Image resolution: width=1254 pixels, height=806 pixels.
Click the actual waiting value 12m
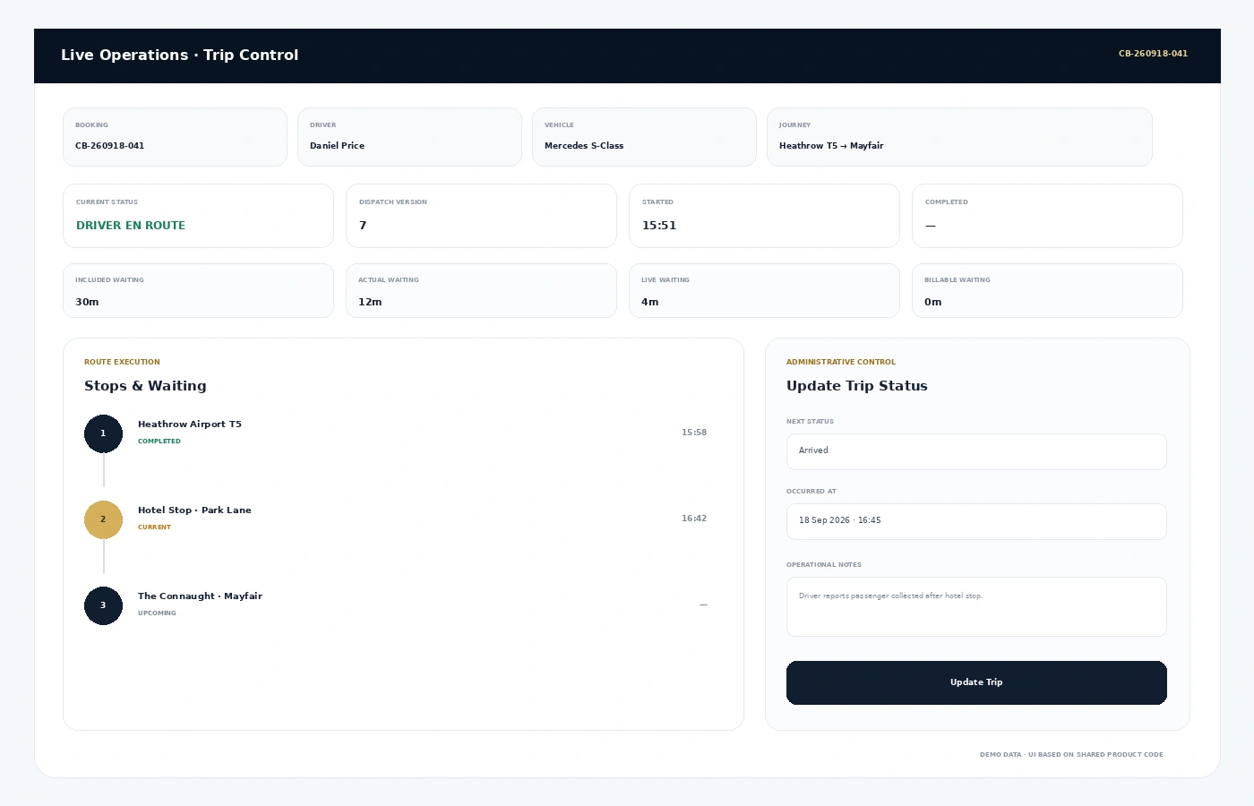370,303
